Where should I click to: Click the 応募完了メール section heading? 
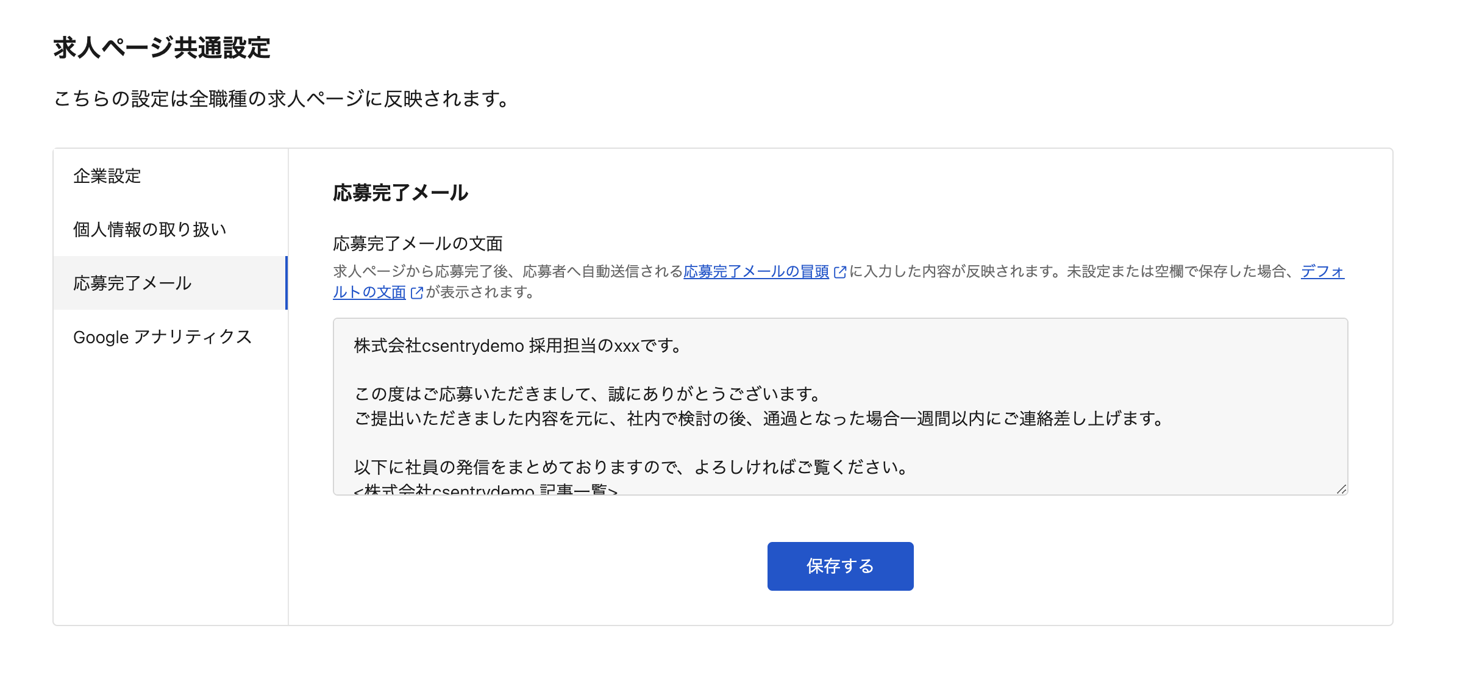[x=401, y=193]
